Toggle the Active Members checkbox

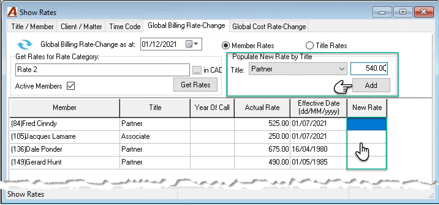point(71,86)
